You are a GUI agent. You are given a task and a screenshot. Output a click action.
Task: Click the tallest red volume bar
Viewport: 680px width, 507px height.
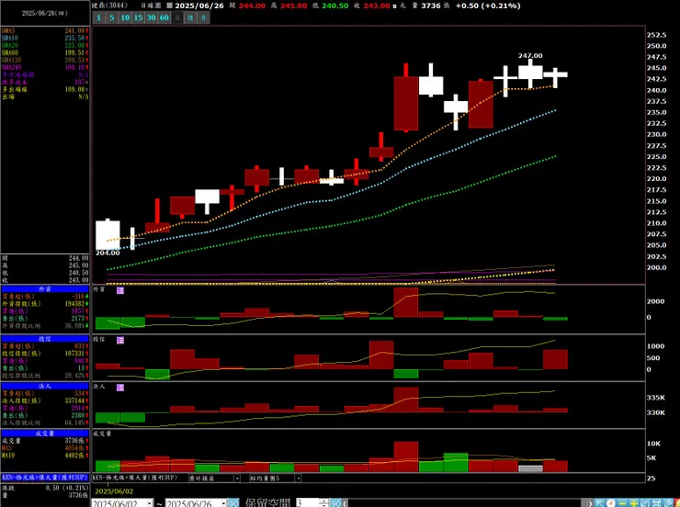[406, 456]
